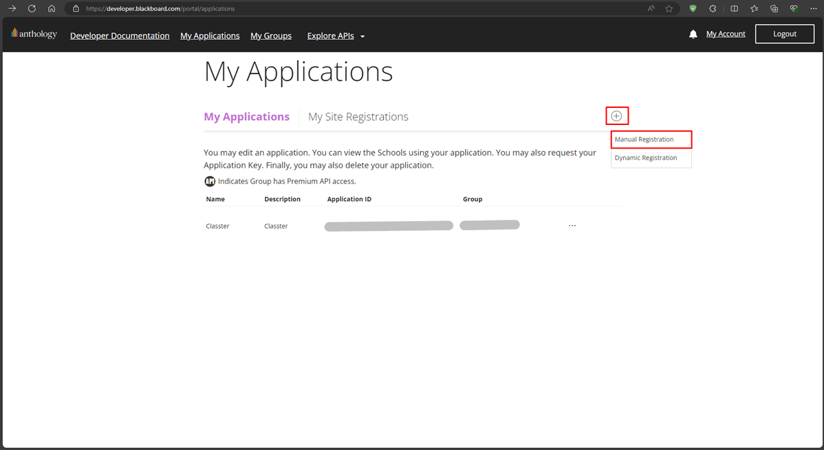Click the Application ID column header

(x=349, y=199)
